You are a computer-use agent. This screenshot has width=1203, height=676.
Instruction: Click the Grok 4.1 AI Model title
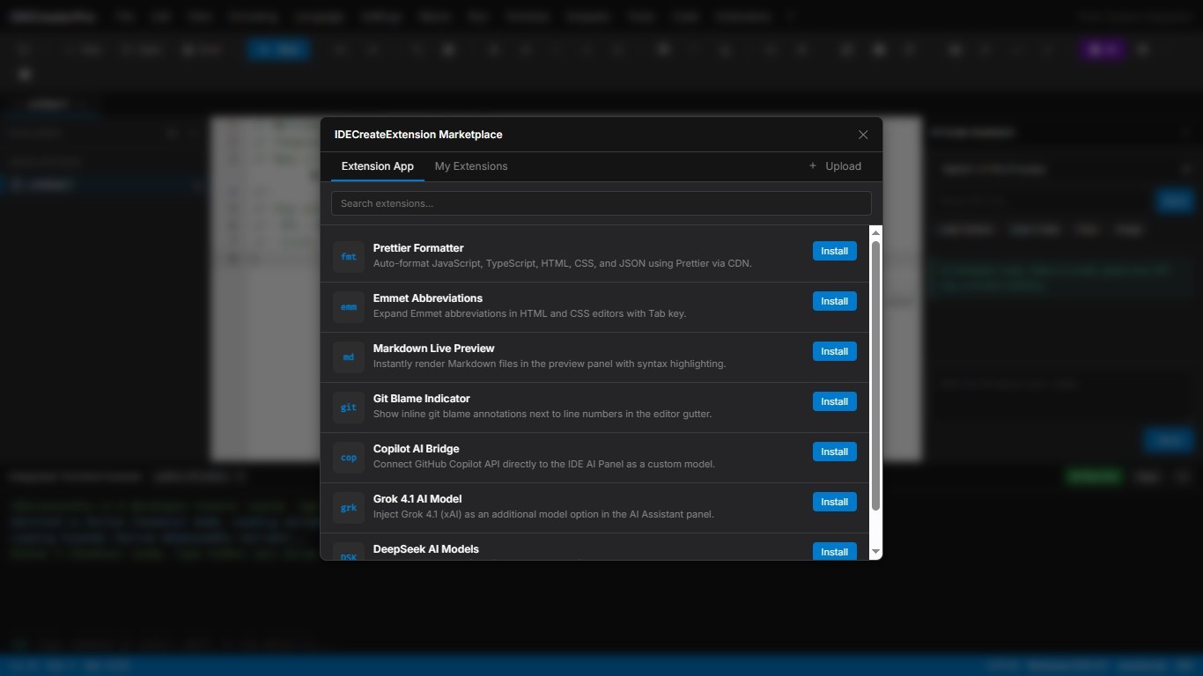(417, 499)
